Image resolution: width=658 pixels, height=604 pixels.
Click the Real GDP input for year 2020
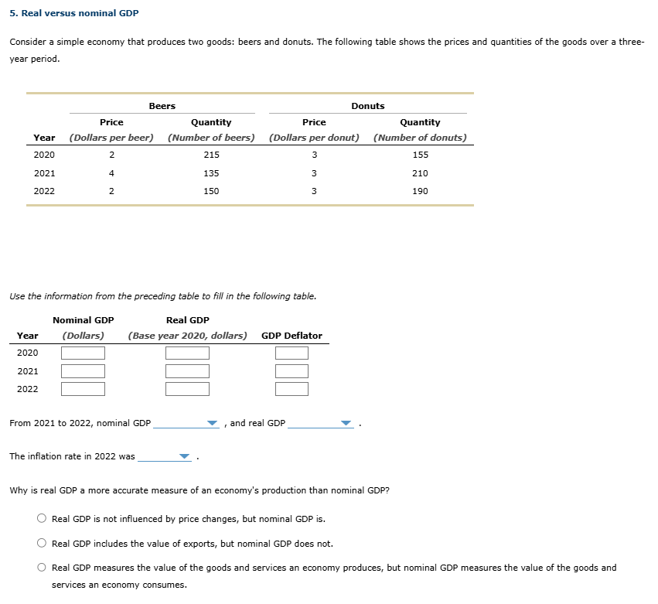click(x=187, y=353)
